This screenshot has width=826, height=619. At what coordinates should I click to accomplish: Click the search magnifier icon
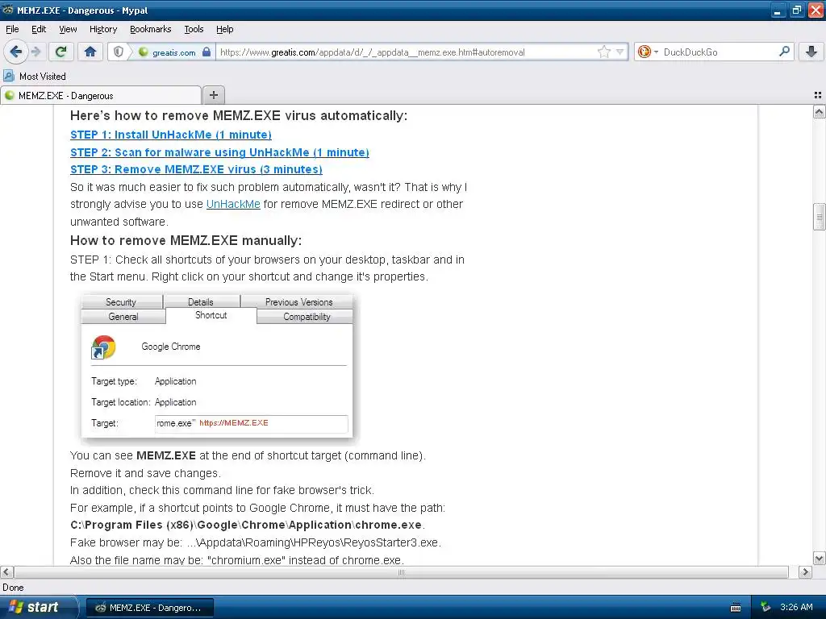coord(784,51)
